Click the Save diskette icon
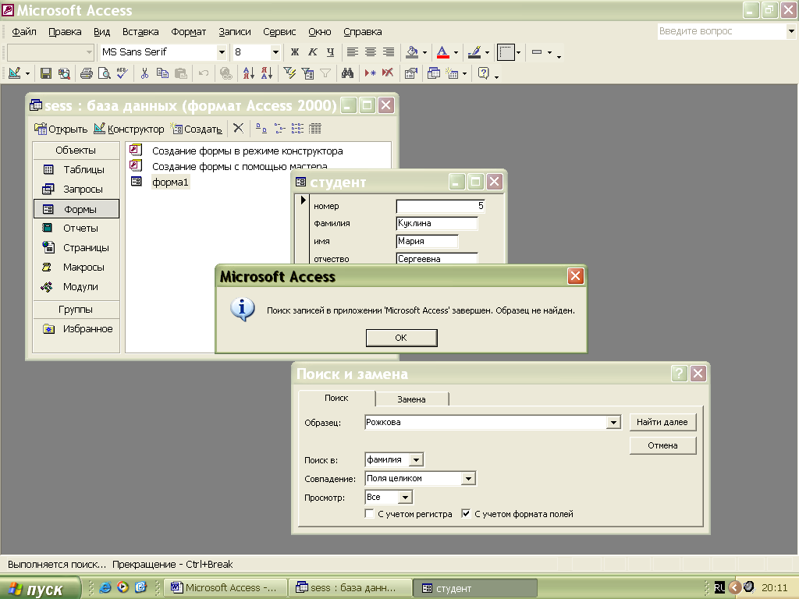This screenshot has height=599, width=799. (46, 74)
